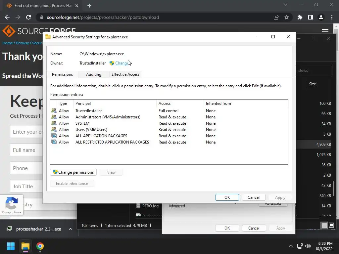The image size is (339, 254).
Task: Go back in Chrome browser
Action: (x=7, y=17)
